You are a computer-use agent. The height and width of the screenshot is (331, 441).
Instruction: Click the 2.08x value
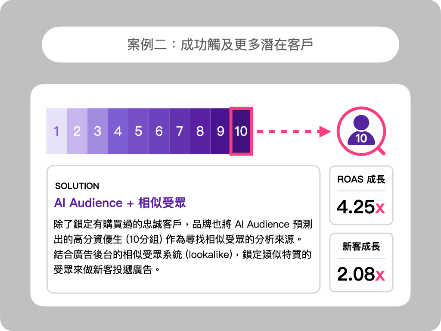coord(361,274)
